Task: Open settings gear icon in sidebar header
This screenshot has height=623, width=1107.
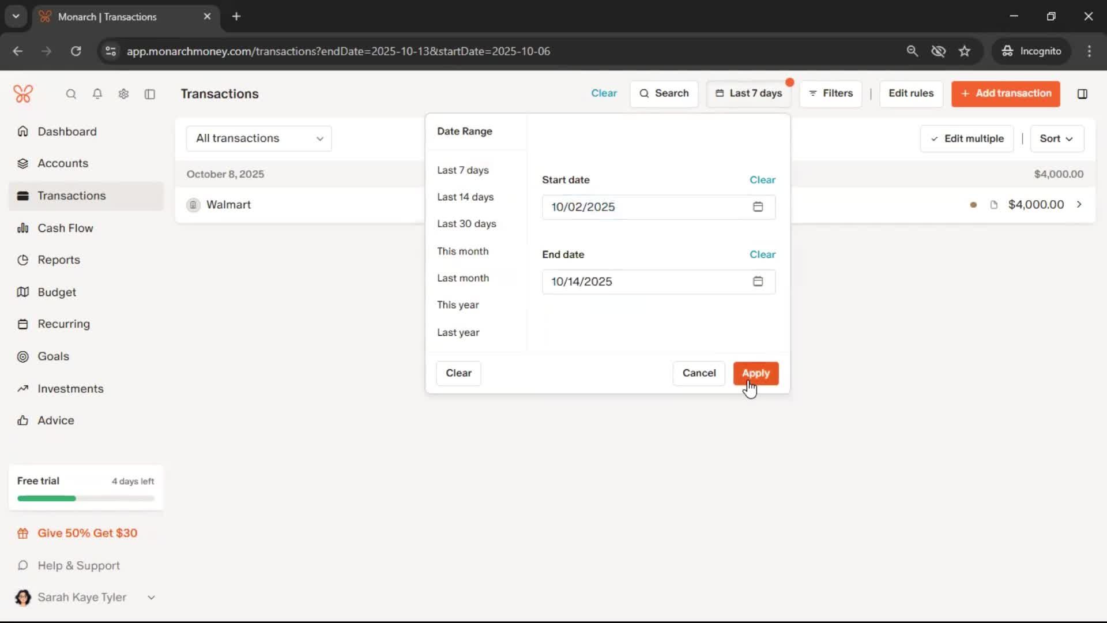Action: (x=123, y=93)
